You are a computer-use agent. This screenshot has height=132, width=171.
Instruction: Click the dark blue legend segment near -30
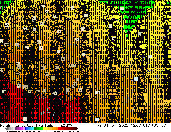25,128
